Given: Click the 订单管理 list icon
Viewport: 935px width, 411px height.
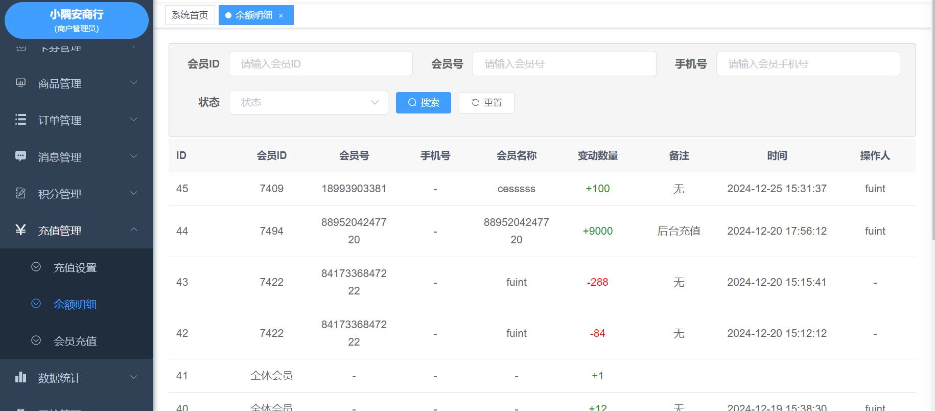Looking at the screenshot, I should pyautogui.click(x=20, y=120).
